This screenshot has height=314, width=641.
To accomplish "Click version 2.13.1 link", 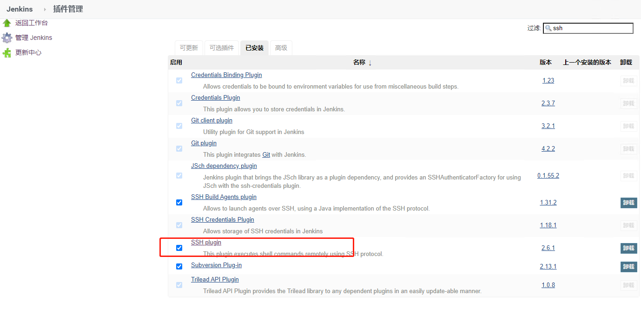I will [x=548, y=266].
